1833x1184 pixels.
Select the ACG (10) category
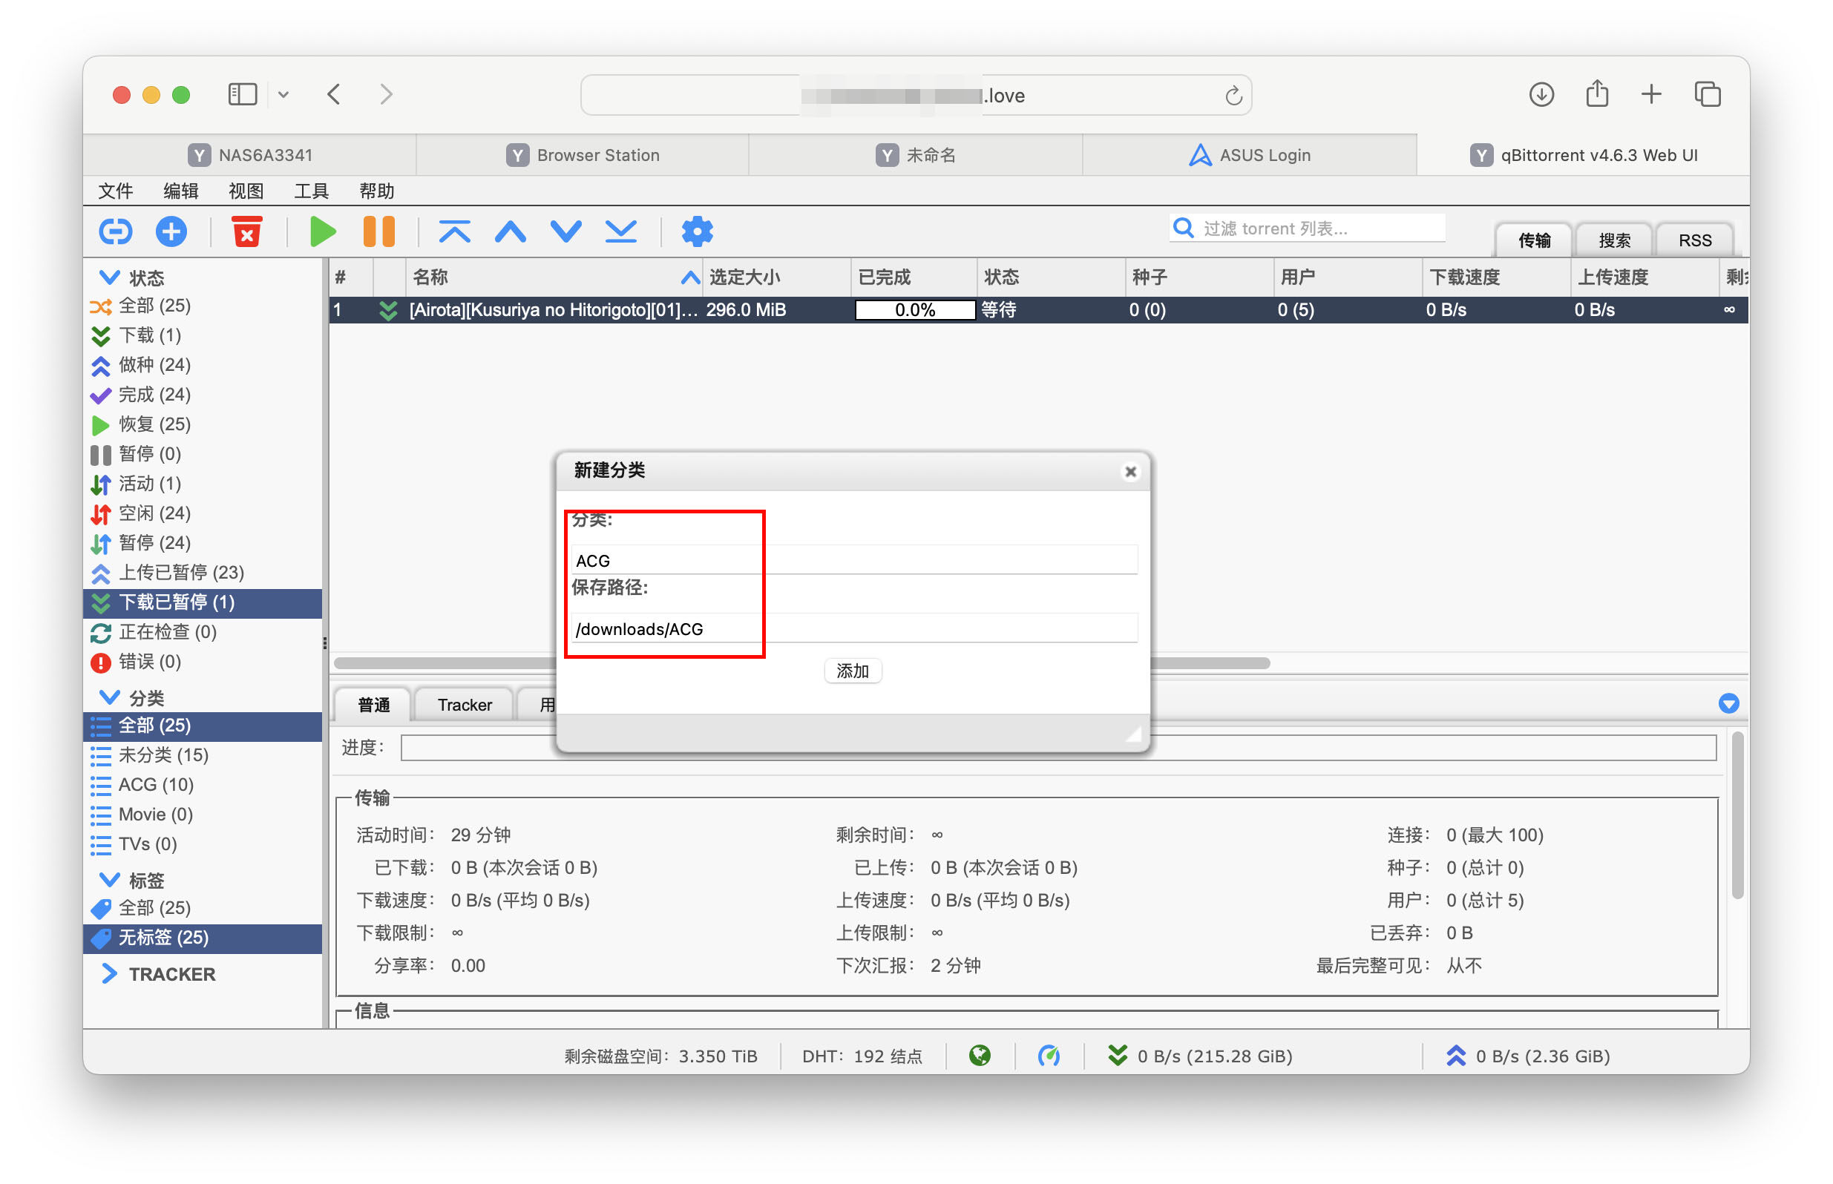pyautogui.click(x=203, y=784)
